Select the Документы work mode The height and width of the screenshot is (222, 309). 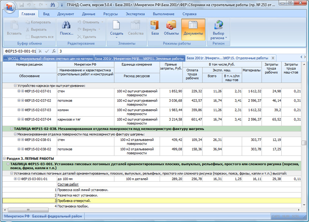(193, 29)
